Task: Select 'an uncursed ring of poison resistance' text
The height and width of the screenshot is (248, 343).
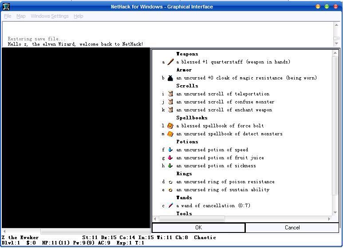Action: (225, 182)
